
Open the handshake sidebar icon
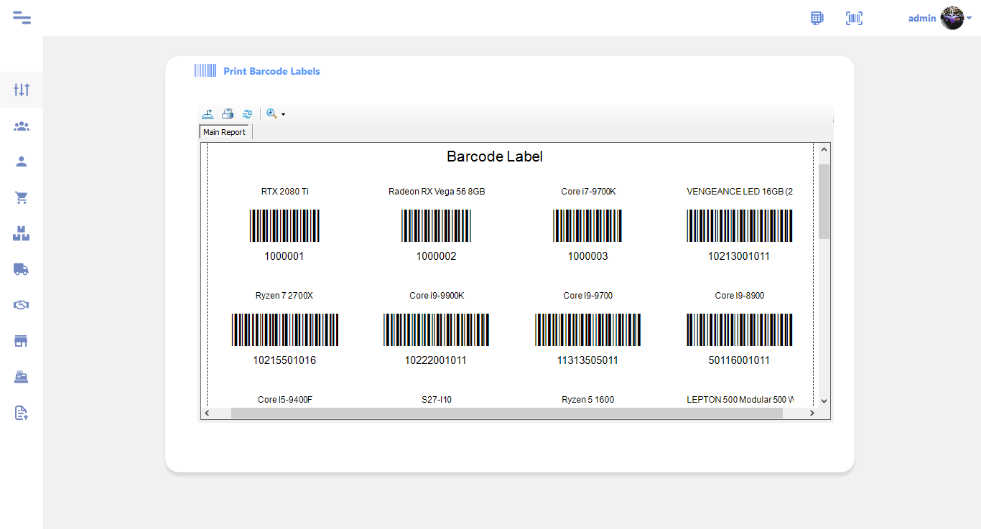point(22,305)
